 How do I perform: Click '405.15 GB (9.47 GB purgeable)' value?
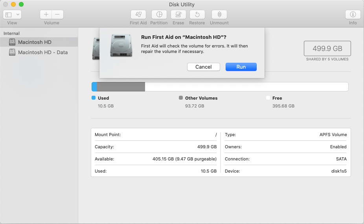(184, 159)
